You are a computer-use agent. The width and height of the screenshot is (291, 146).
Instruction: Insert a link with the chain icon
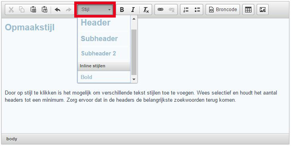point(160,10)
